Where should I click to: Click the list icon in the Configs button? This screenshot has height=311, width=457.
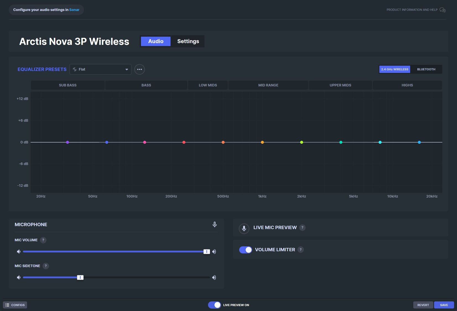click(x=7, y=305)
